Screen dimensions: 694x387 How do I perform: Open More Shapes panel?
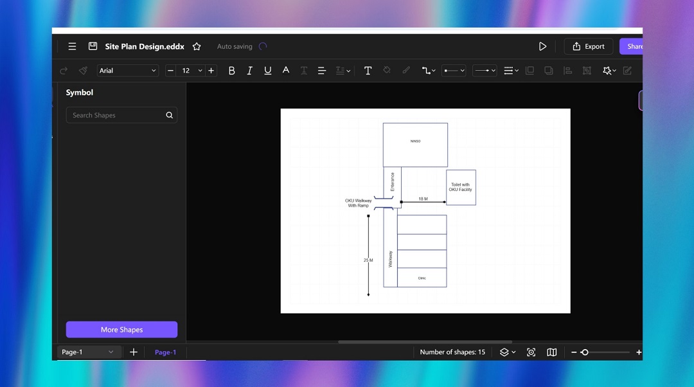pos(121,329)
